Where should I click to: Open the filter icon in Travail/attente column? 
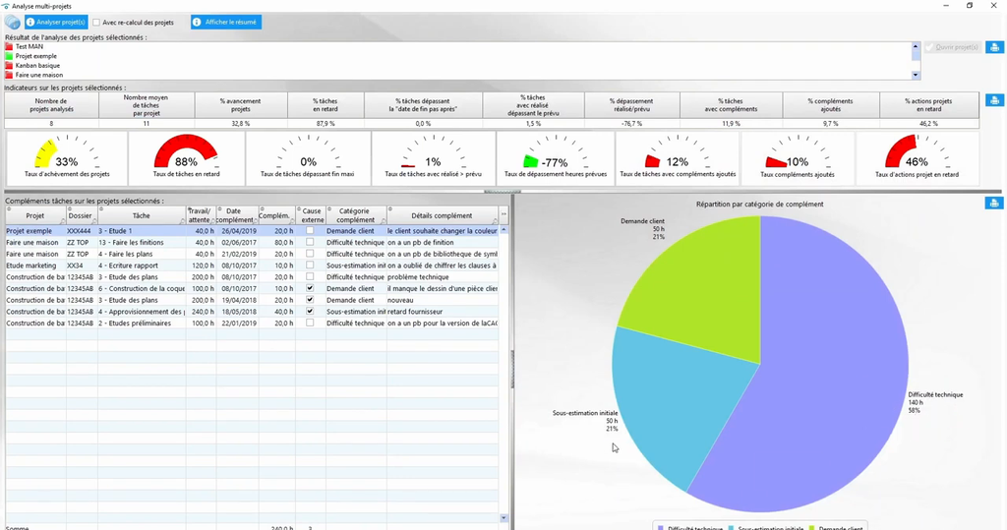[x=212, y=221]
